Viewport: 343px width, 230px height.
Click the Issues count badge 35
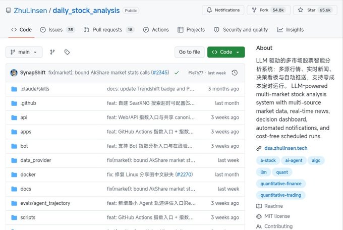(x=71, y=30)
